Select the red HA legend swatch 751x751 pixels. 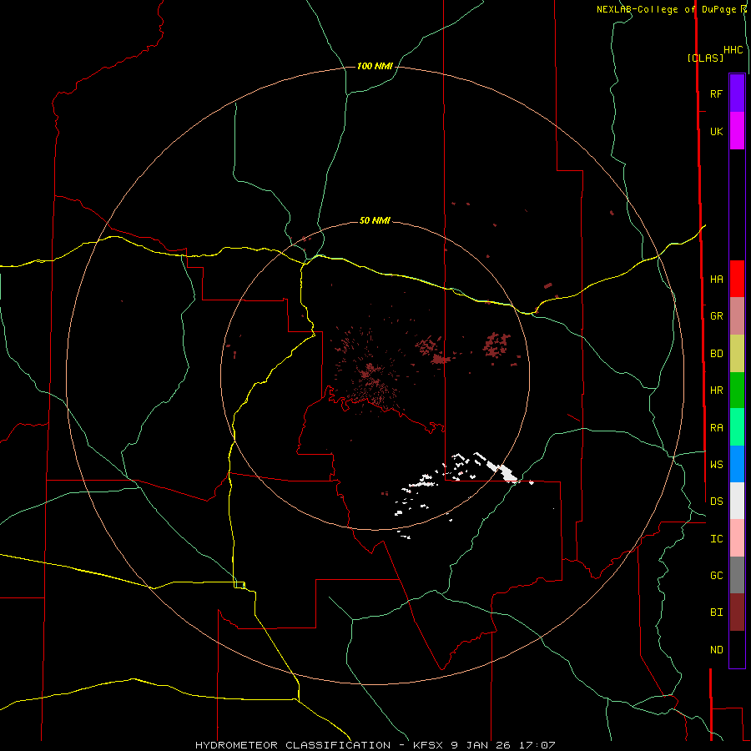tap(737, 279)
